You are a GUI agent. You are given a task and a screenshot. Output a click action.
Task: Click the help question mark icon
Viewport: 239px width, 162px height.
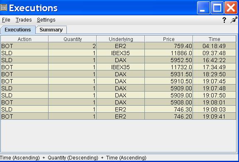[x=224, y=20]
